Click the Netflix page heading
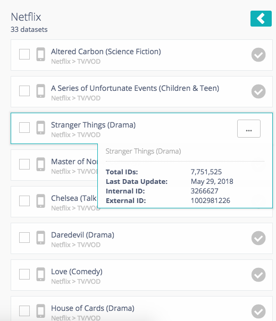Screen dimensions: 276x321 (x=26, y=17)
